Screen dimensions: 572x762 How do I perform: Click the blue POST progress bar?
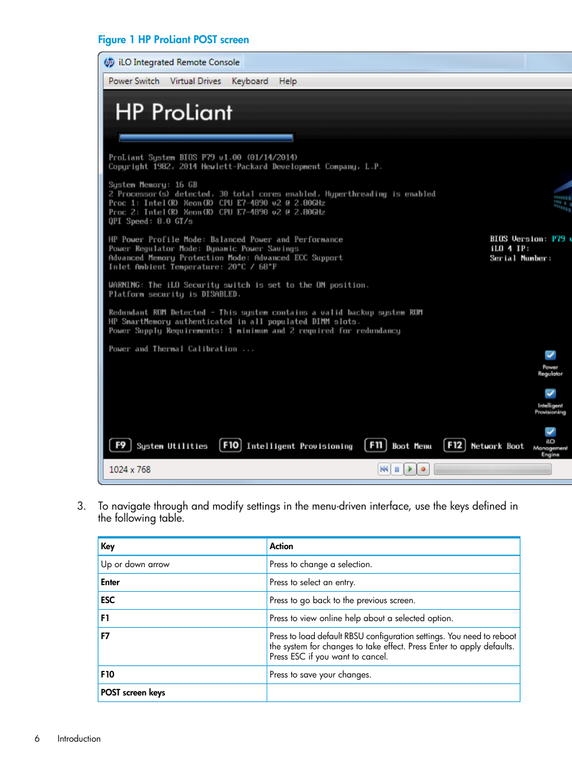[206, 138]
